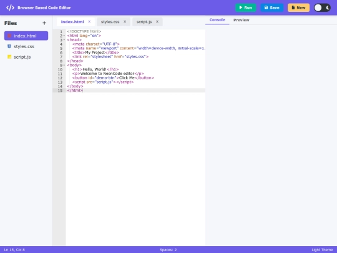Open the Preview panel tab
This screenshot has width=337, height=253.
(x=242, y=20)
